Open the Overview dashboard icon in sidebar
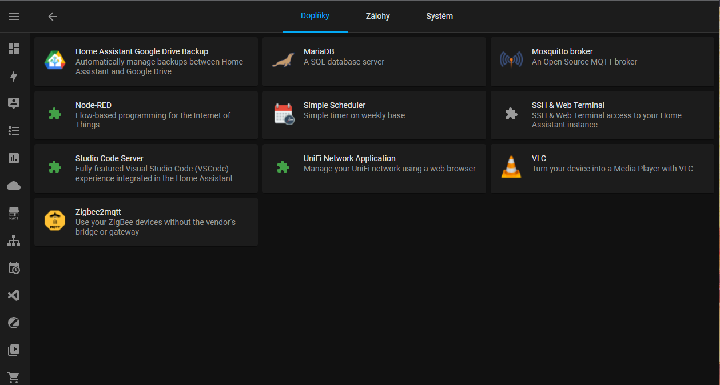 click(x=14, y=49)
